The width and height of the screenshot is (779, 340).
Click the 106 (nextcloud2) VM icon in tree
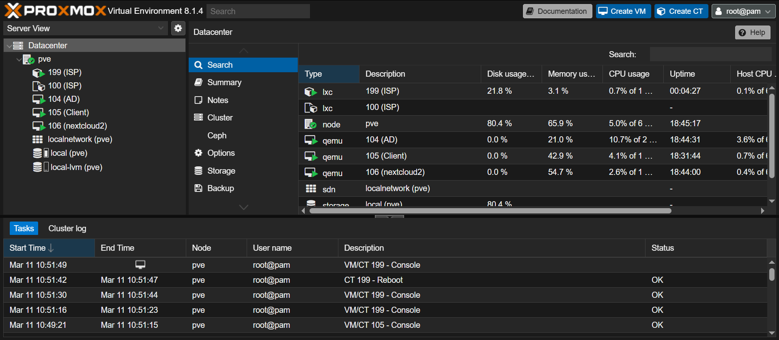(39, 126)
